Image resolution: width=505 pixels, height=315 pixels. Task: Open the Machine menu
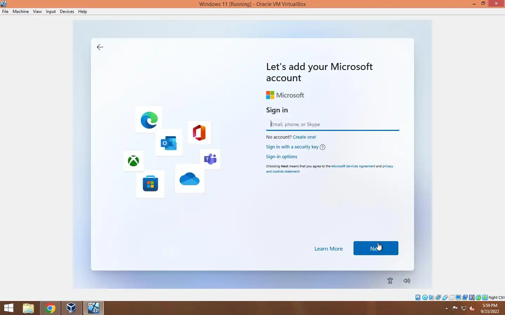(x=21, y=12)
